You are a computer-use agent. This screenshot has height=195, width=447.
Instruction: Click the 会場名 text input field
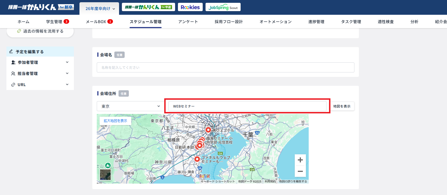click(225, 67)
